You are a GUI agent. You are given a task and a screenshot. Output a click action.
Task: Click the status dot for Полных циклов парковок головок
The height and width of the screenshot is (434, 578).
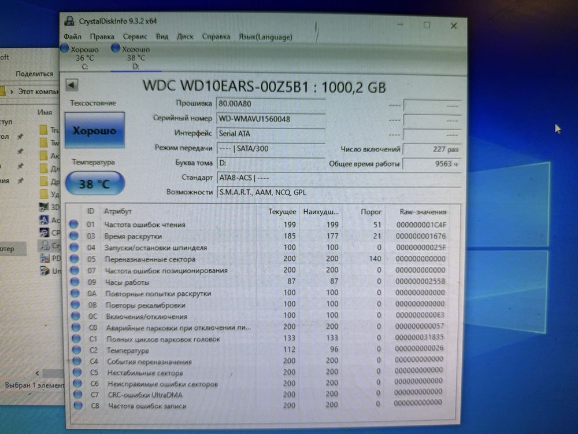pos(76,339)
